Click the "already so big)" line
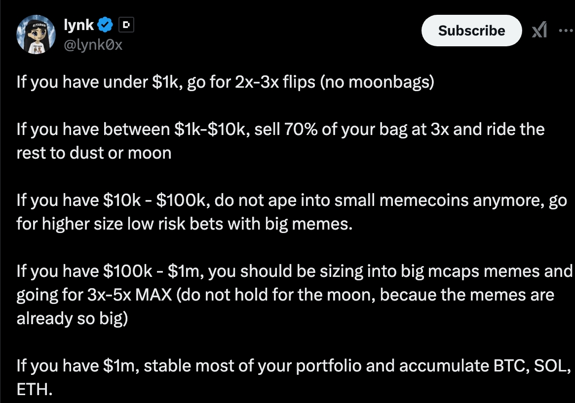 point(72,318)
